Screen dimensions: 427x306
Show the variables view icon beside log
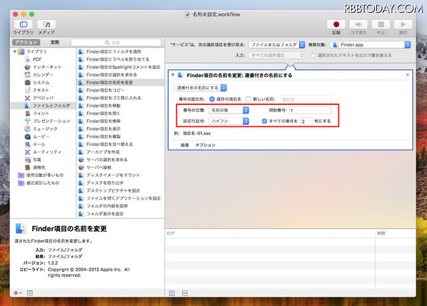[x=185, y=293]
